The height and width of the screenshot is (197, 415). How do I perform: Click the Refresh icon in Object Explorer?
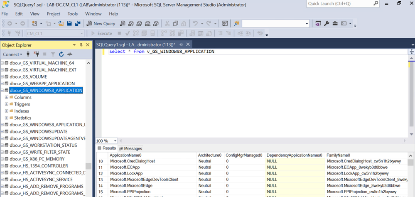click(x=61, y=54)
